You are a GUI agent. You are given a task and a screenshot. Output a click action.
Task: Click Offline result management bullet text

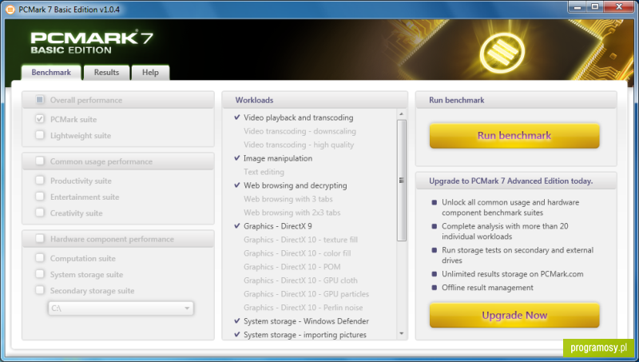487,288
